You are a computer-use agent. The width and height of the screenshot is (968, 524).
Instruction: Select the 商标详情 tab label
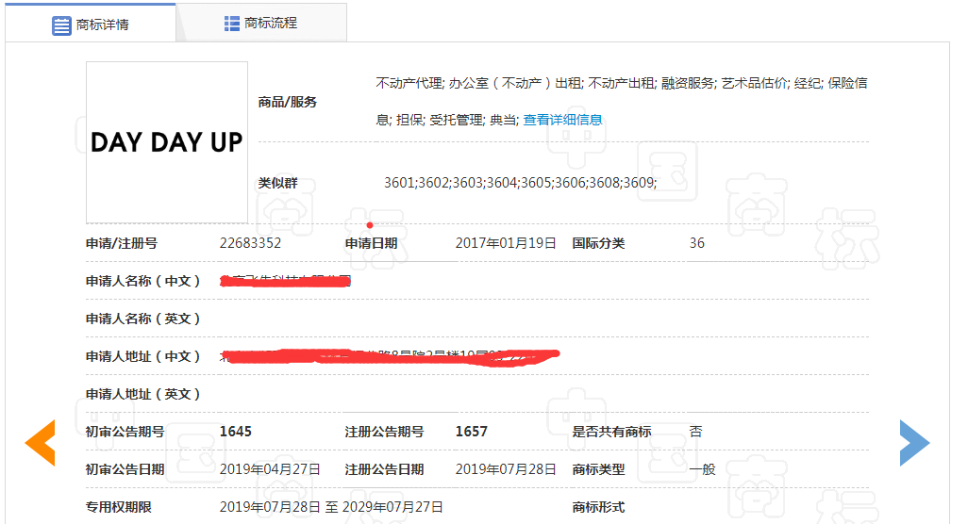coord(103,25)
